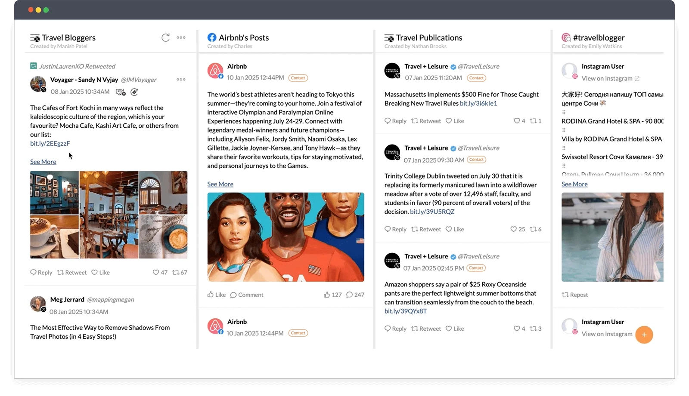Click the circular mention icon on Voyager post
The image size is (689, 396).
(x=134, y=92)
